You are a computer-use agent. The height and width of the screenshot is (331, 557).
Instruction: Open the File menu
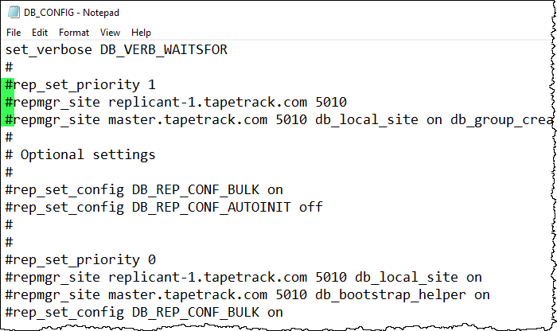point(14,33)
